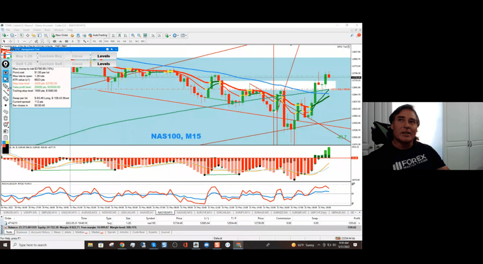
Task: Select the H4 timeframe button
Action: tap(125, 42)
